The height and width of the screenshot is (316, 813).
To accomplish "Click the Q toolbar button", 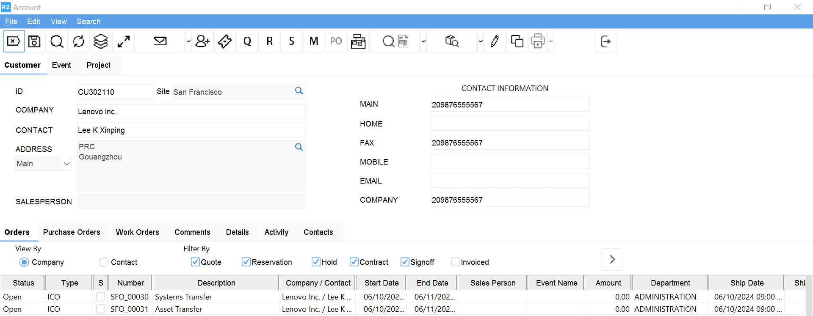I will 247,41.
